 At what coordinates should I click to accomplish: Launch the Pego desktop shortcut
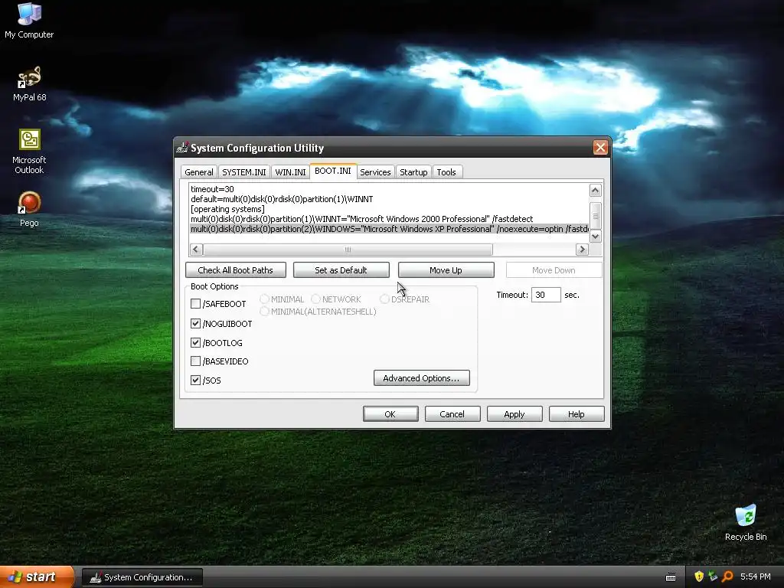click(x=29, y=210)
